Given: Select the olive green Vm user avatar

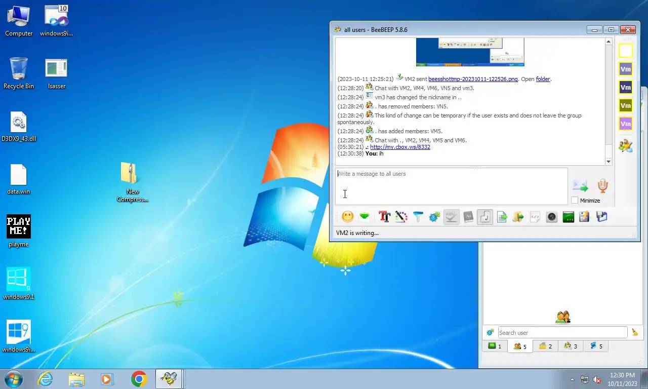Looking at the screenshot, I should pos(626,106).
